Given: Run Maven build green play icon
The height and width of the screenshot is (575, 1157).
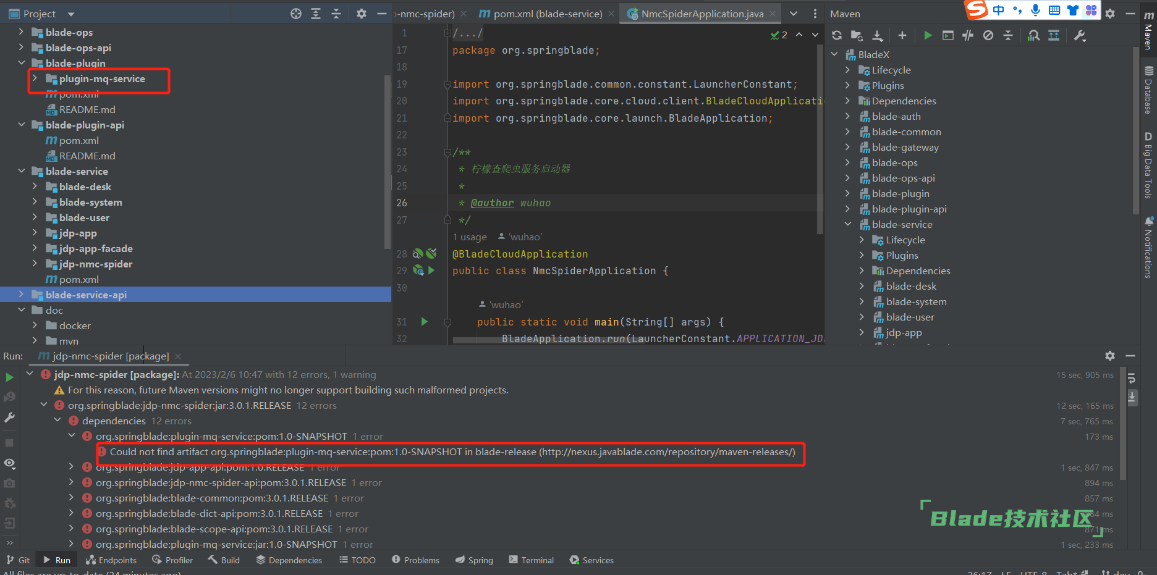Looking at the screenshot, I should pos(928,35).
